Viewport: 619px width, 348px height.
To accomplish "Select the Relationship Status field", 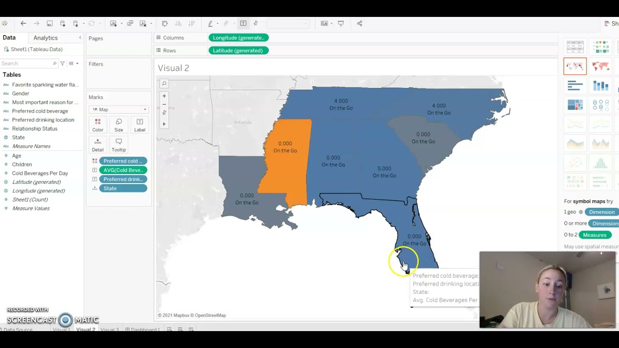I will [x=35, y=129].
